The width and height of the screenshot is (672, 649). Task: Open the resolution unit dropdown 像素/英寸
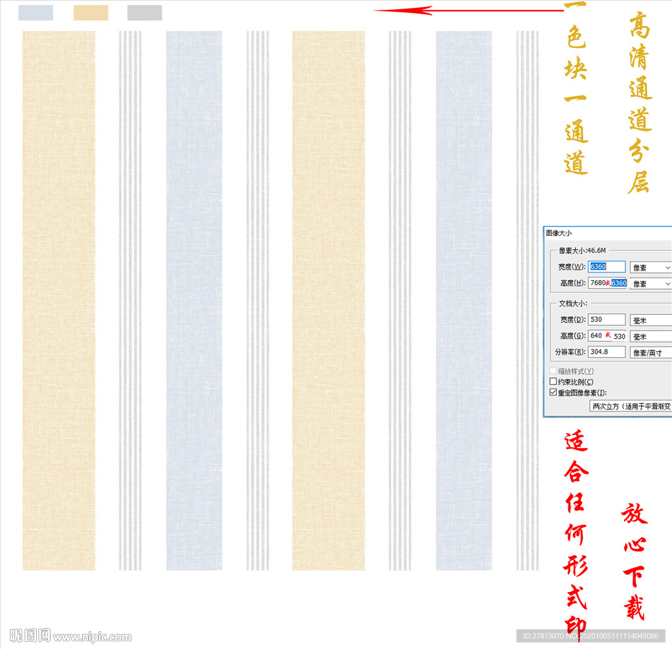[650, 353]
